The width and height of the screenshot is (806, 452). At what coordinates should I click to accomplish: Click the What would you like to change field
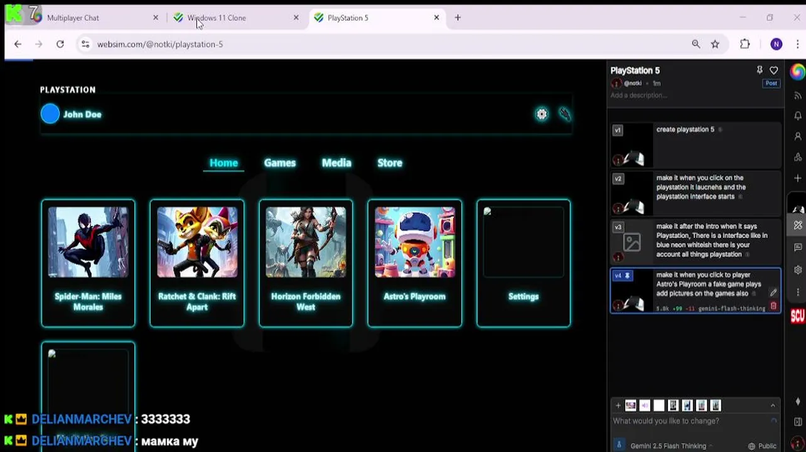coord(690,421)
